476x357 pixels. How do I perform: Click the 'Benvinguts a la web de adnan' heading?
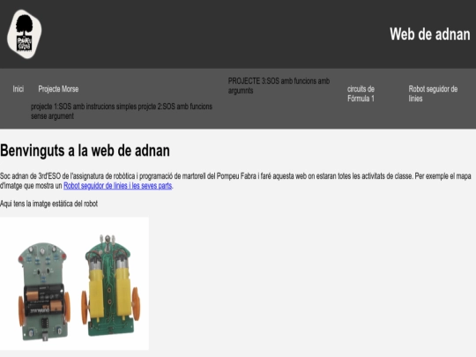(x=85, y=151)
